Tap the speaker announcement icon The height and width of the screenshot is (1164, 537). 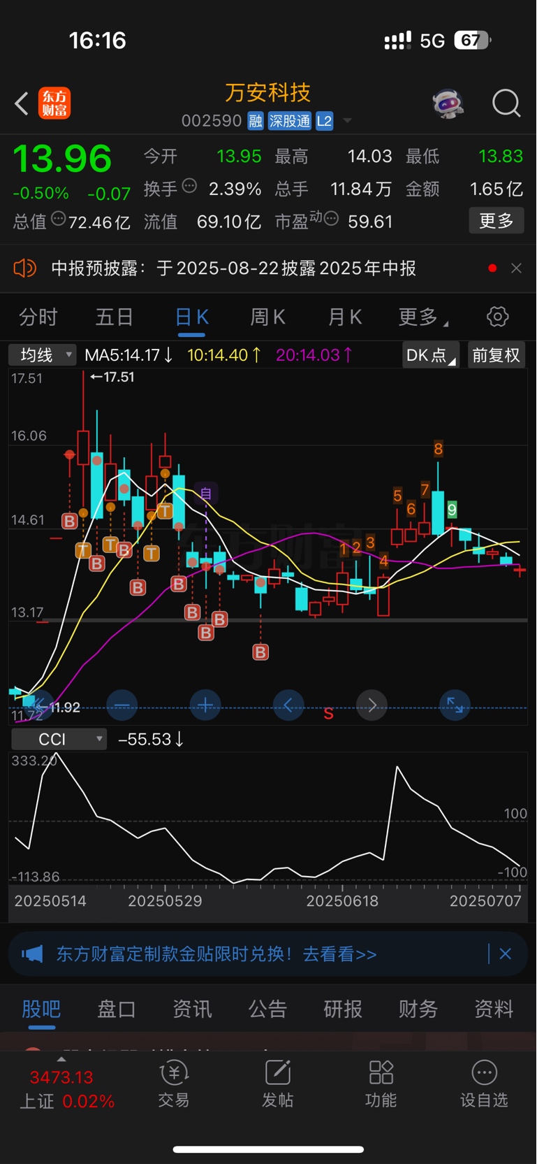point(25,268)
